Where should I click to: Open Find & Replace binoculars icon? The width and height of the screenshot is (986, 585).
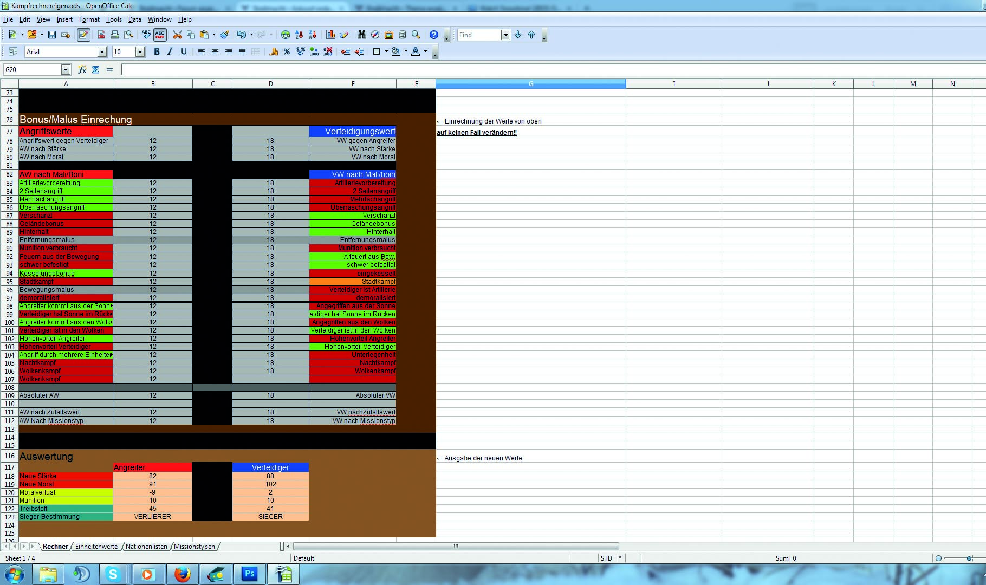click(x=362, y=35)
